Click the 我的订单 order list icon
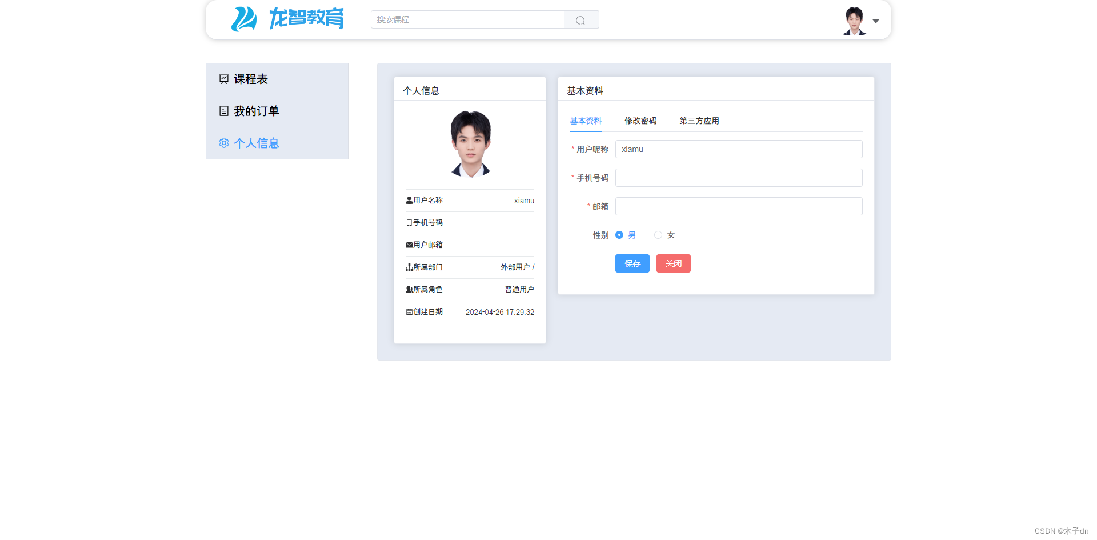 click(x=224, y=111)
